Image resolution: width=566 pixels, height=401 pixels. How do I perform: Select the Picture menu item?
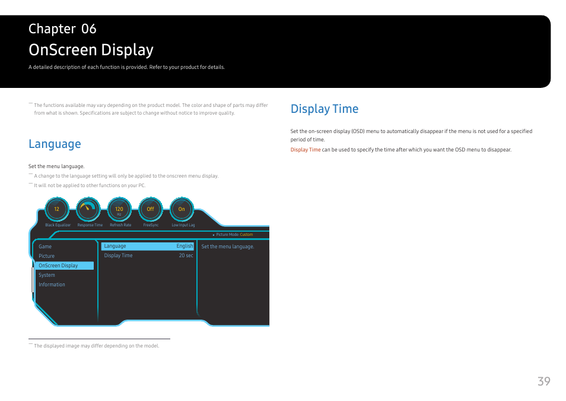pyautogui.click(x=46, y=256)
